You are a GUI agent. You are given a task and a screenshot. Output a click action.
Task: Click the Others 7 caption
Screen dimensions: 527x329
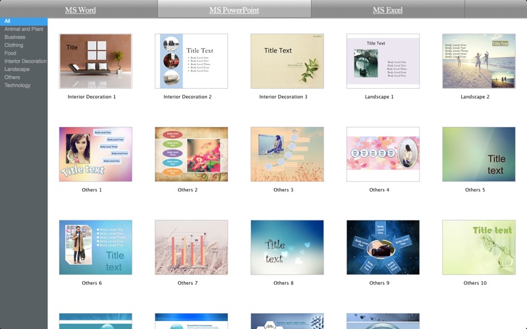188,283
